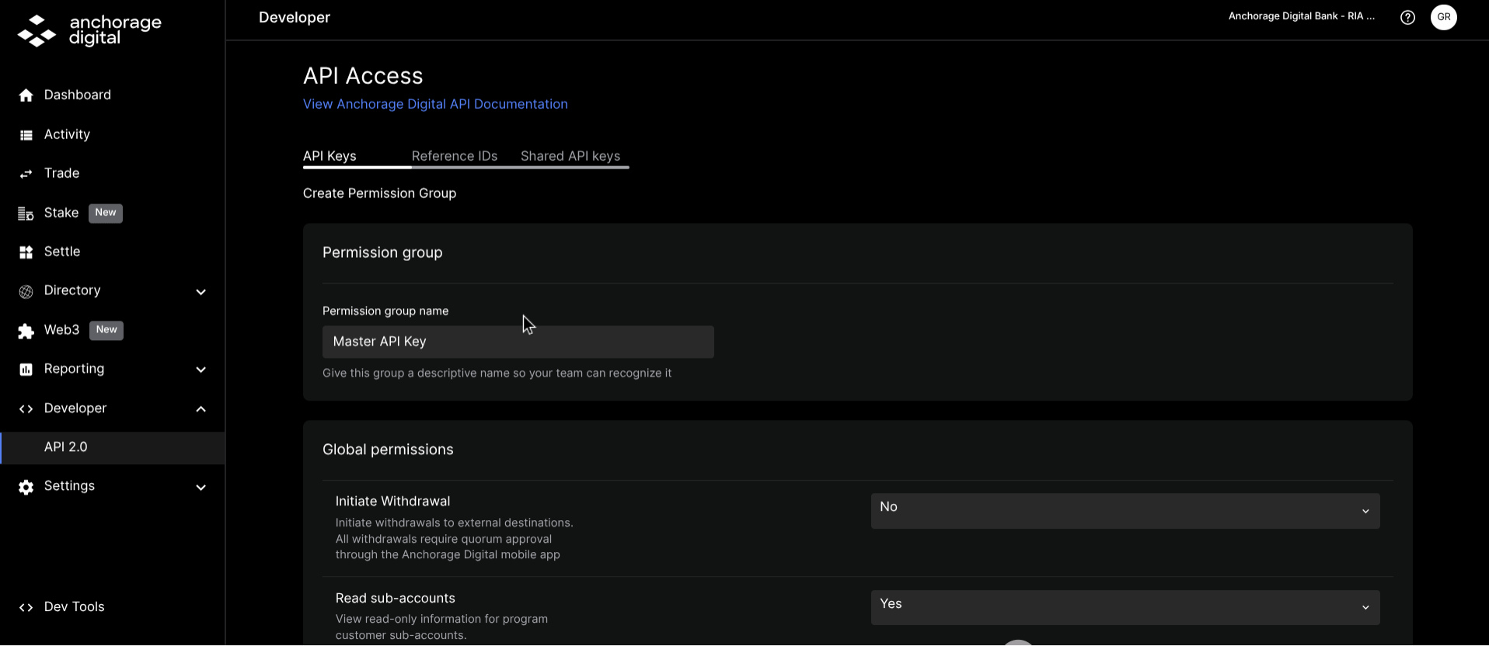Click the Dashboard home icon

point(26,95)
